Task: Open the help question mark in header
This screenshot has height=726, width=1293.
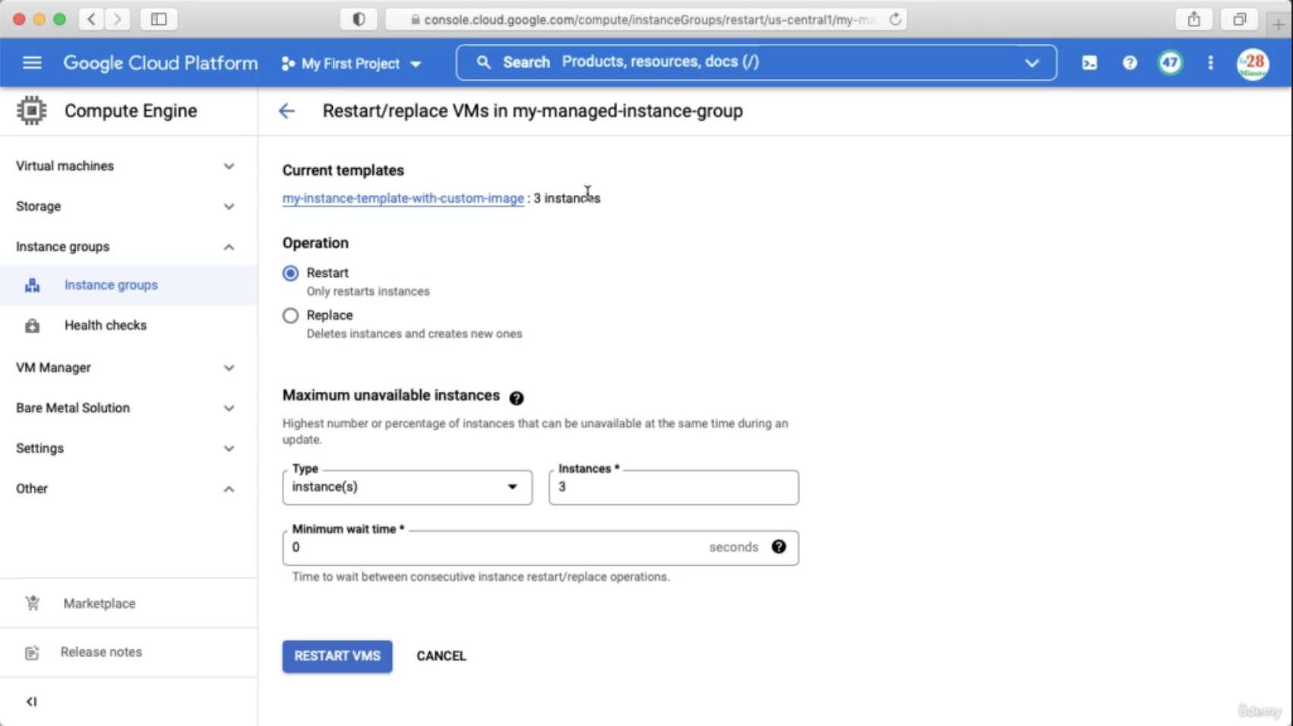Action: 1130,63
